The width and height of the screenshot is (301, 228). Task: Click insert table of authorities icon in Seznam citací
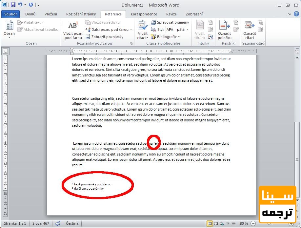[261, 22]
